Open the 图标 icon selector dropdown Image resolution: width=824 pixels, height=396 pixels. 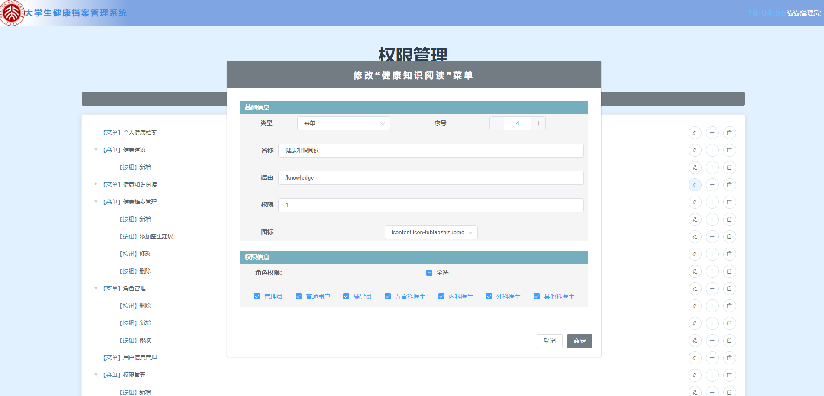[x=431, y=232]
